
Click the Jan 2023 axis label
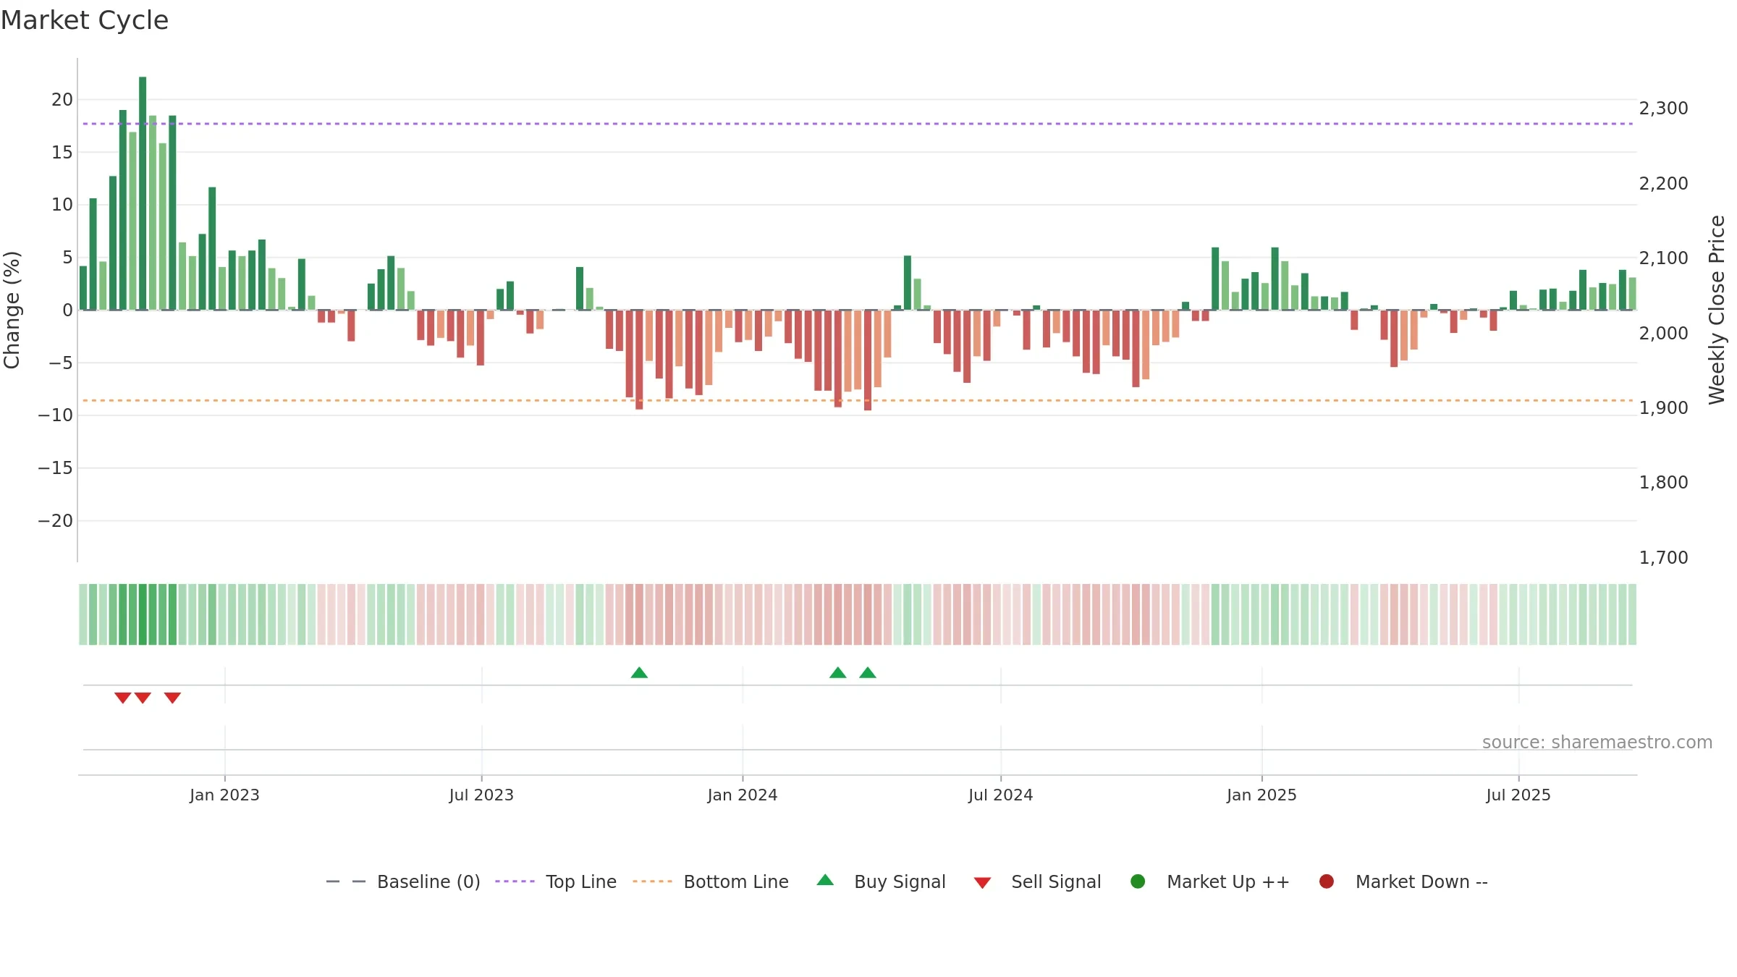pyautogui.click(x=224, y=795)
